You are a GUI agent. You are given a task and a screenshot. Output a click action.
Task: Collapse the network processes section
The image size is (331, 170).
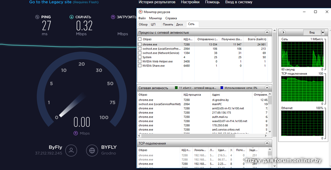click(268, 32)
